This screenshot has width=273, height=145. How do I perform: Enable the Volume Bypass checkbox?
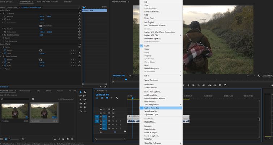pos(40,50)
